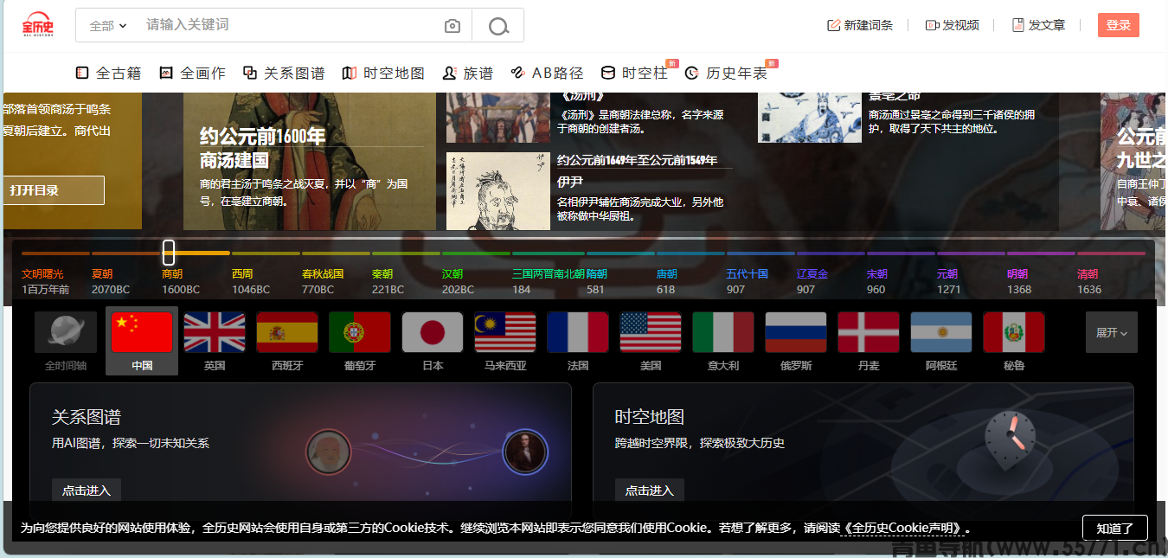Focus the 请输入关键词 search field

point(286,25)
